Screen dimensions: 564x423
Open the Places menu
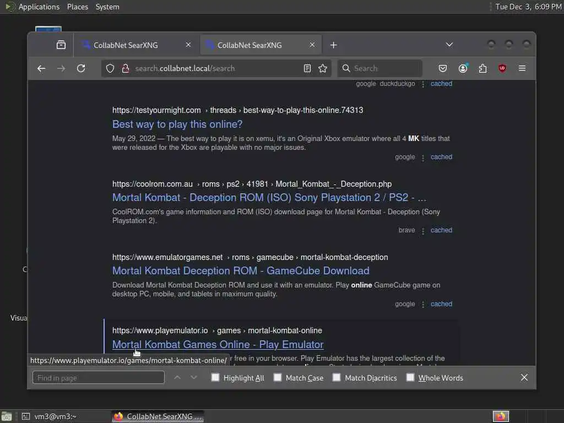(x=77, y=7)
